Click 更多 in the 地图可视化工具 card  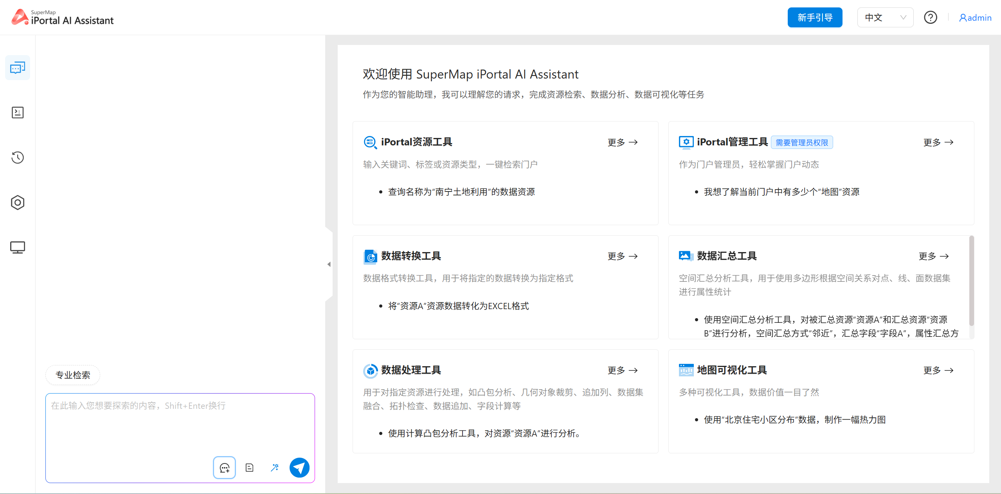938,370
